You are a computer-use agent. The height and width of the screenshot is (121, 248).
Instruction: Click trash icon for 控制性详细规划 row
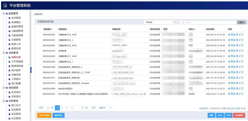tap(237, 89)
